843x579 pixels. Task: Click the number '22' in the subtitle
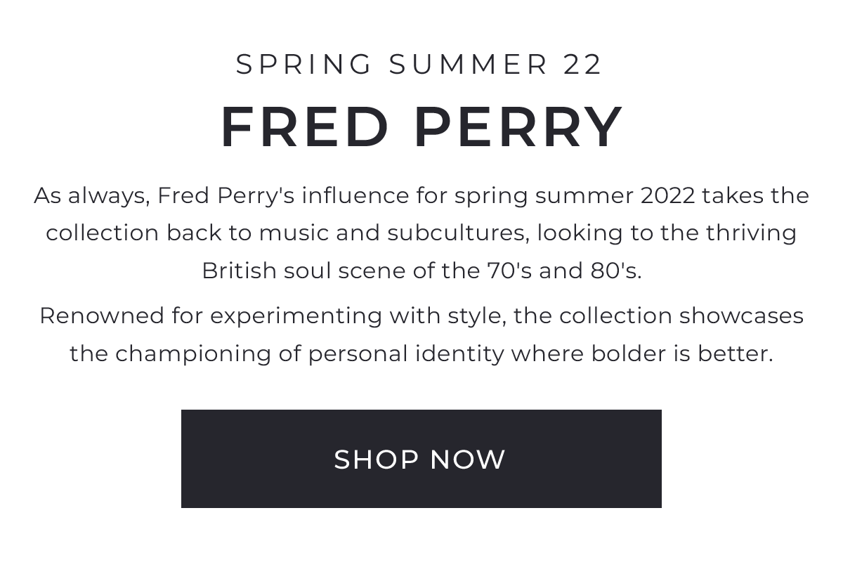click(x=583, y=65)
